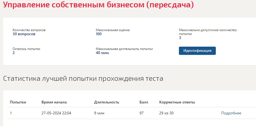Click the 29 из 30 correct answers cell
This screenshot has width=256, height=133.
[166, 113]
